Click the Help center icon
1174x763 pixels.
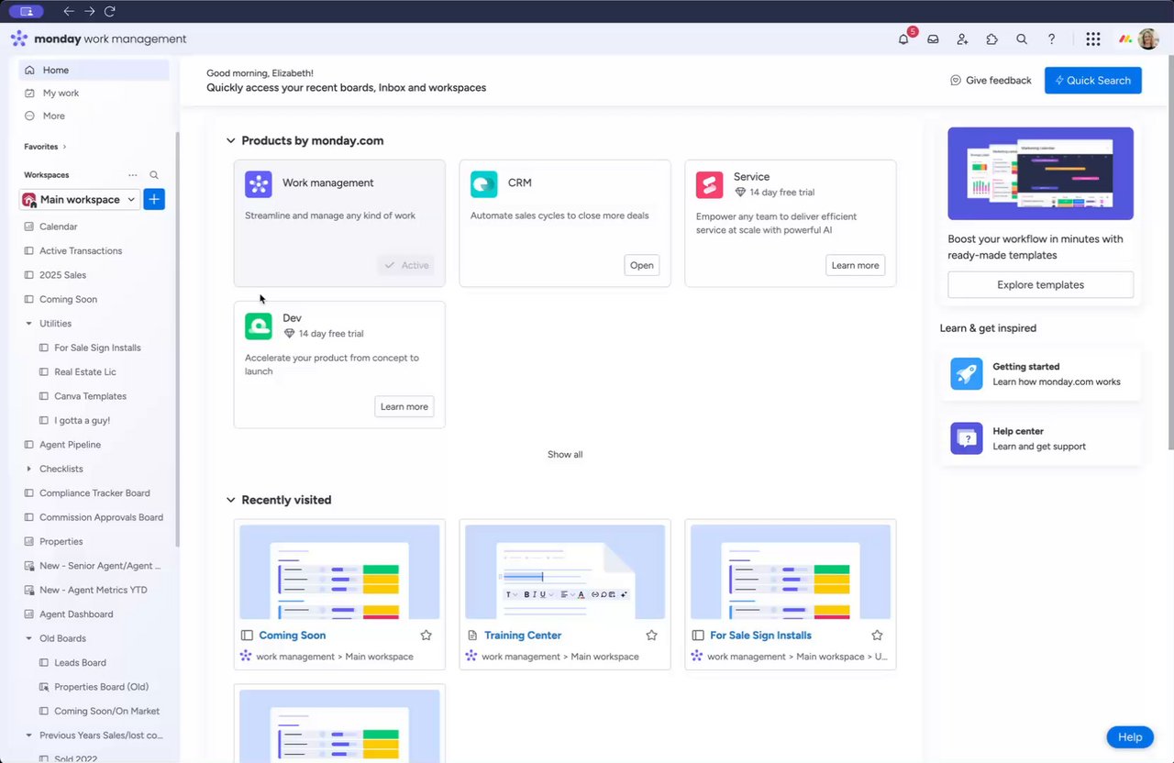pyautogui.click(x=967, y=438)
